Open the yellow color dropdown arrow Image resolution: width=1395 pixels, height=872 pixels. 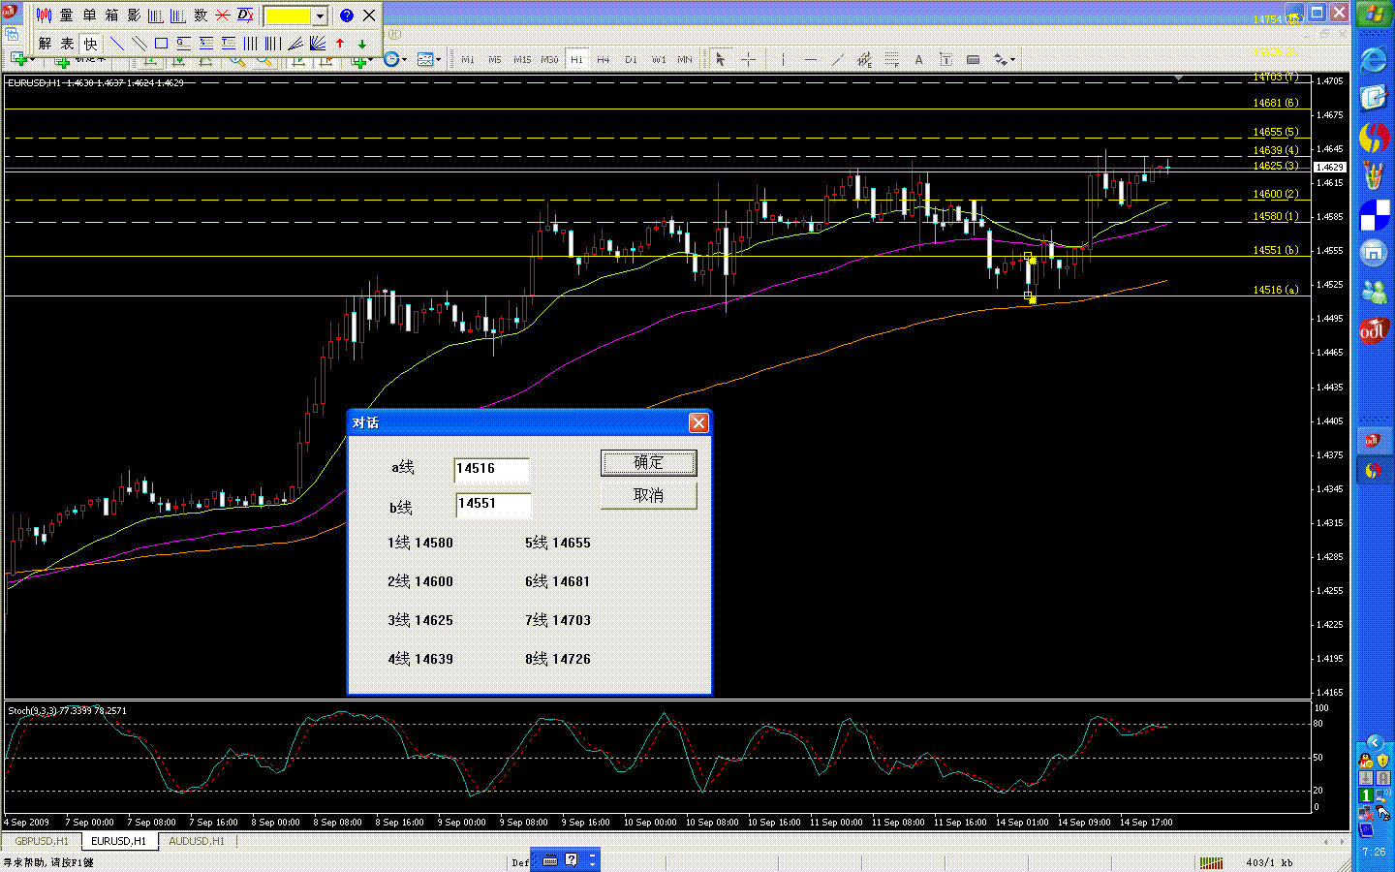click(320, 16)
